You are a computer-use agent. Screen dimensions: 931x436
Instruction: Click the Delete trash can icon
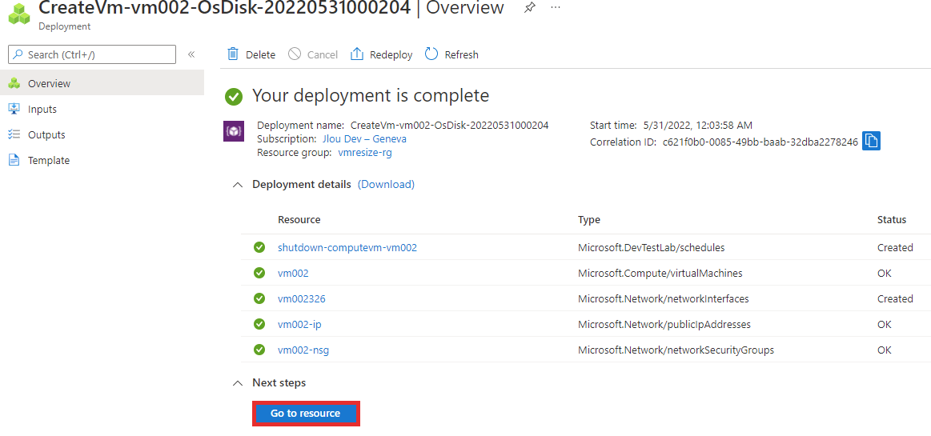tap(233, 54)
